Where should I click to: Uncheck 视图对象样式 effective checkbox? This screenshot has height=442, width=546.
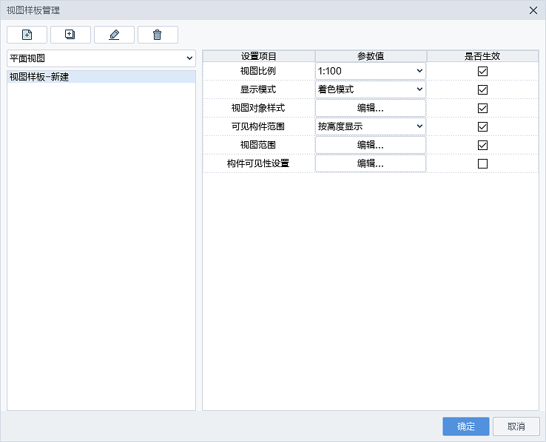click(482, 108)
